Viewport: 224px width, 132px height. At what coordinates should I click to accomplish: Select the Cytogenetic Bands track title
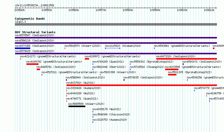(x=30, y=19)
